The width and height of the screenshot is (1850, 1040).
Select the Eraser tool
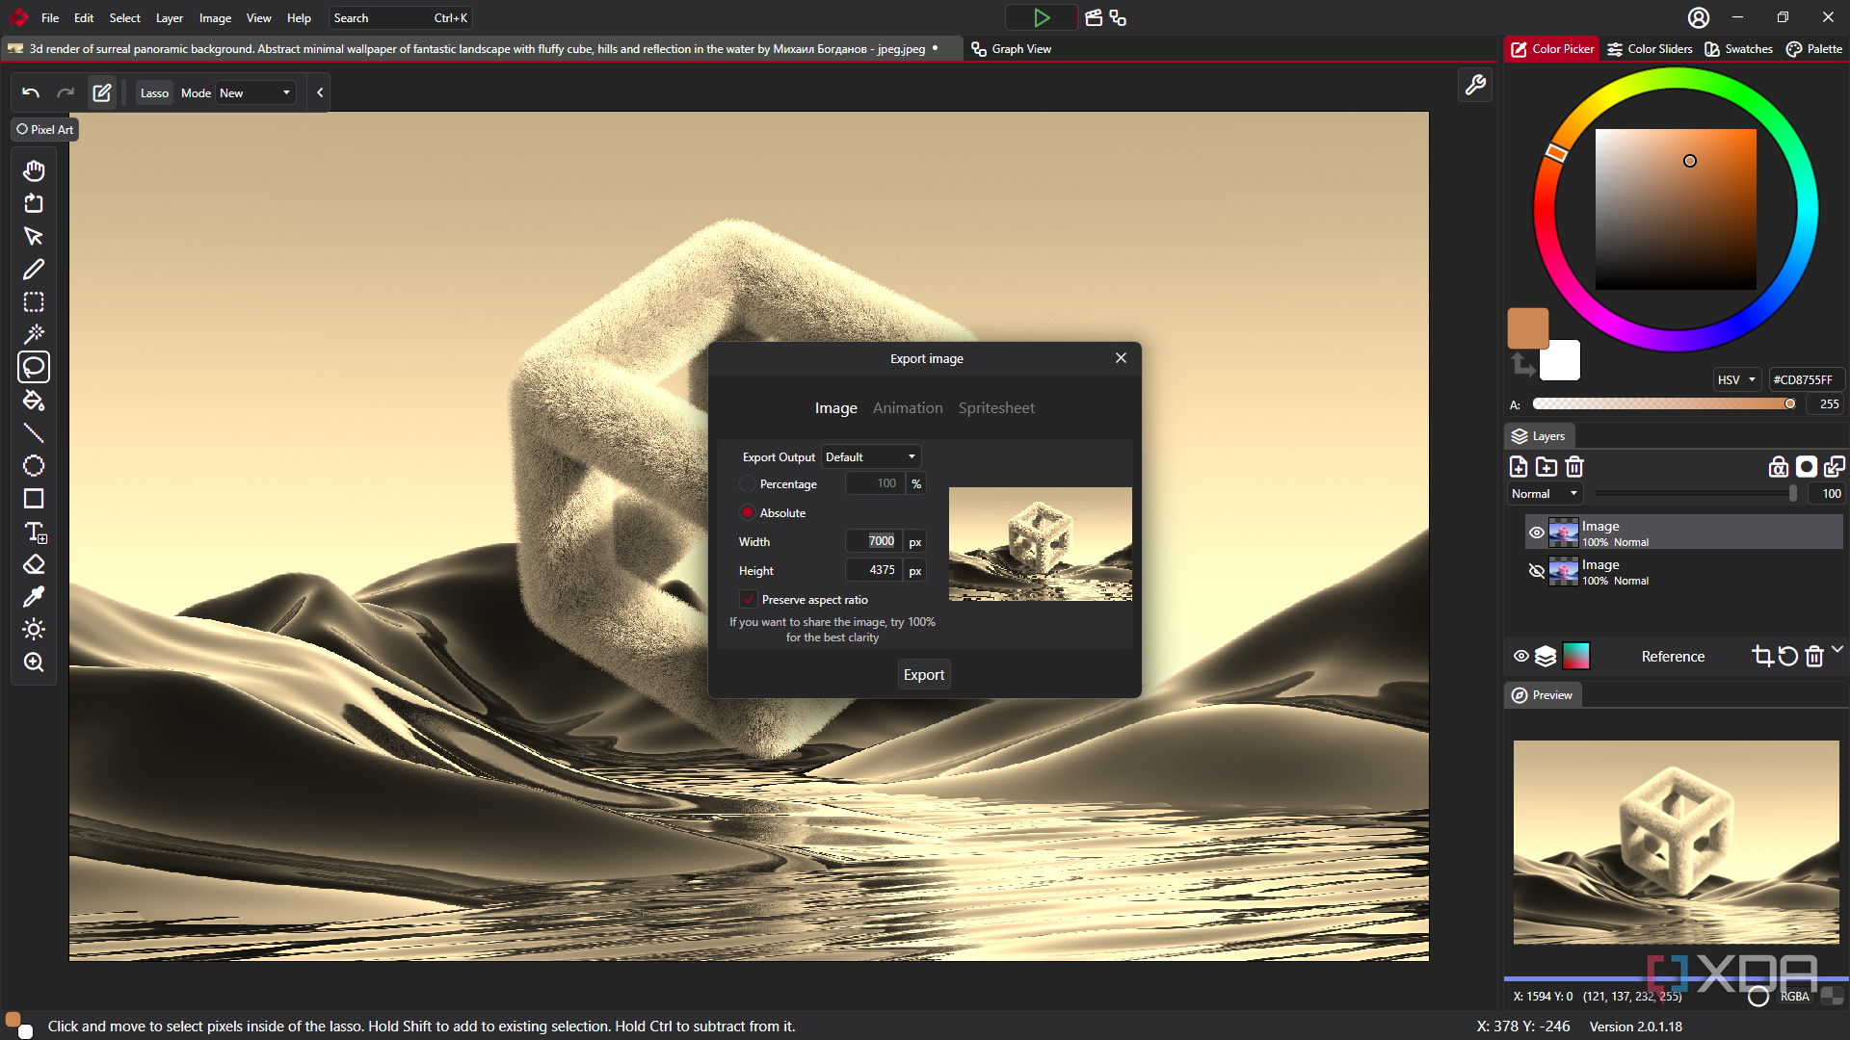tap(34, 563)
